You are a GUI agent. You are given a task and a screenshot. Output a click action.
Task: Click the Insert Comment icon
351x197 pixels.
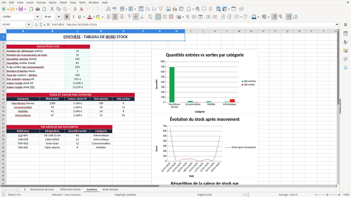click(204, 9)
